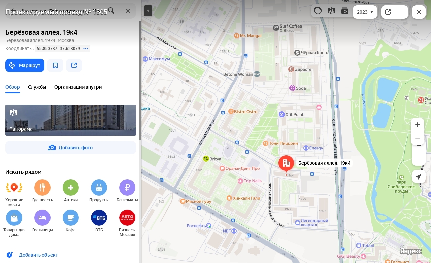Click the Добавить фото button
Image resolution: width=431 pixels, height=263 pixels.
[71, 148]
